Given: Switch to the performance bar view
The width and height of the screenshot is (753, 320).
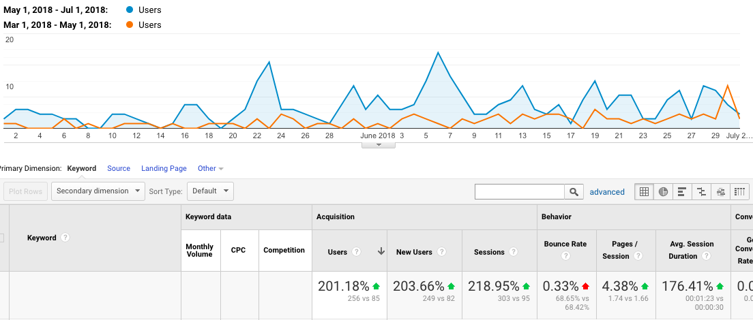Looking at the screenshot, I should pyautogui.click(x=682, y=191).
